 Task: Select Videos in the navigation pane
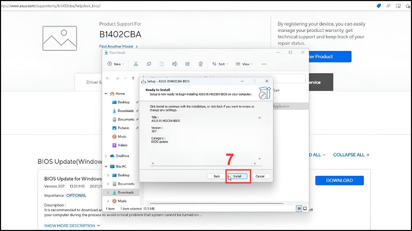pos(123,145)
